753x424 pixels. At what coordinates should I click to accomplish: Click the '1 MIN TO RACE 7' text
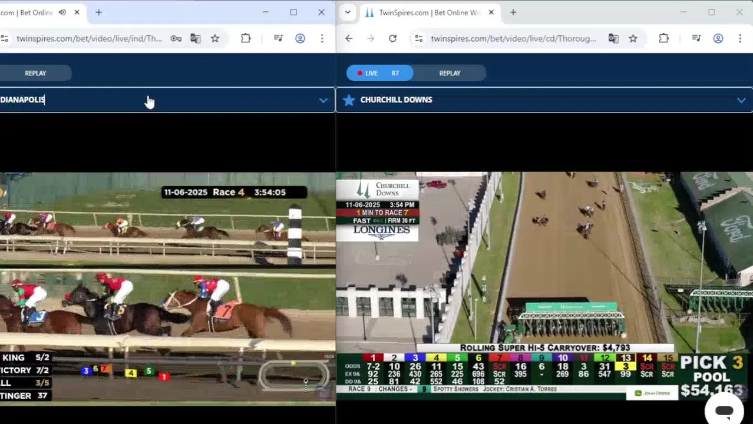tap(382, 213)
